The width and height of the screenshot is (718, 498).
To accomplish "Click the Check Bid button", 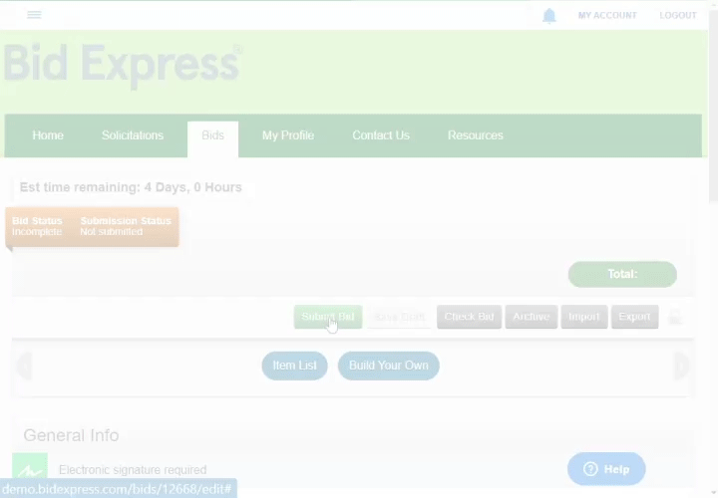I will coord(469,317).
